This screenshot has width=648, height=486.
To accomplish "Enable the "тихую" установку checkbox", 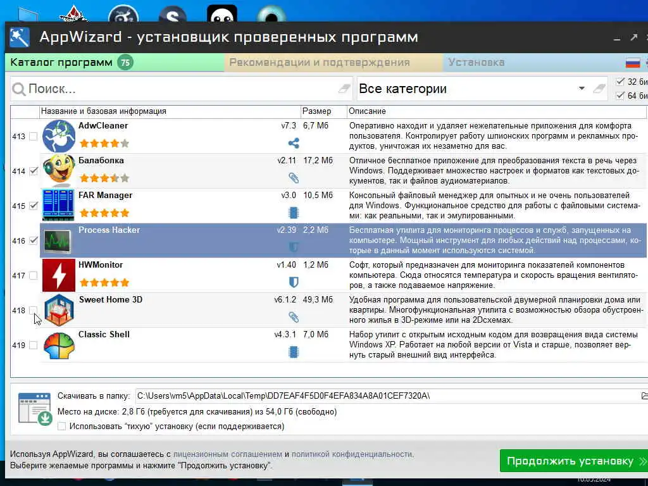I will (61, 426).
